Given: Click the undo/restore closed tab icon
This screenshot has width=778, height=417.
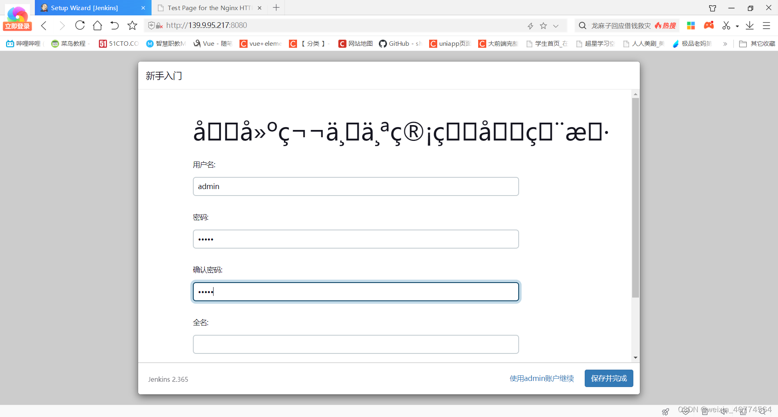Looking at the screenshot, I should [x=115, y=26].
